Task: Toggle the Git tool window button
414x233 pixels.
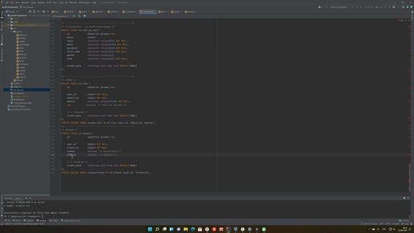Action: (8, 221)
